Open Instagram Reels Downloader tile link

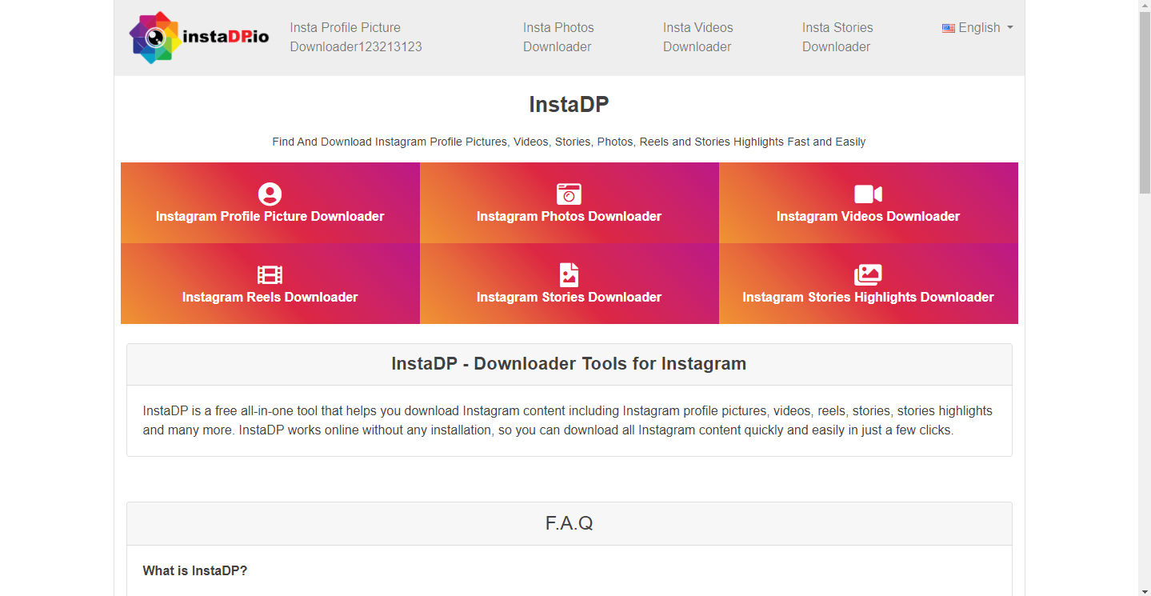(x=270, y=284)
